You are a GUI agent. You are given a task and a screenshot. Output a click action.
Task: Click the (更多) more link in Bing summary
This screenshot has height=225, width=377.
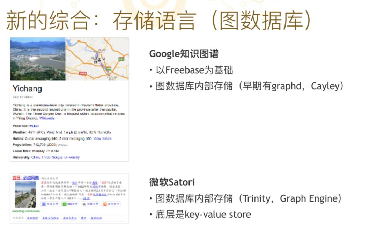click(x=87, y=198)
